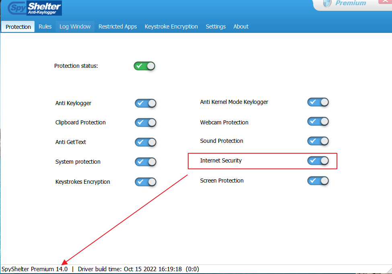The width and height of the screenshot is (392, 274).
Task: Switch off System protection
Action: (146, 162)
